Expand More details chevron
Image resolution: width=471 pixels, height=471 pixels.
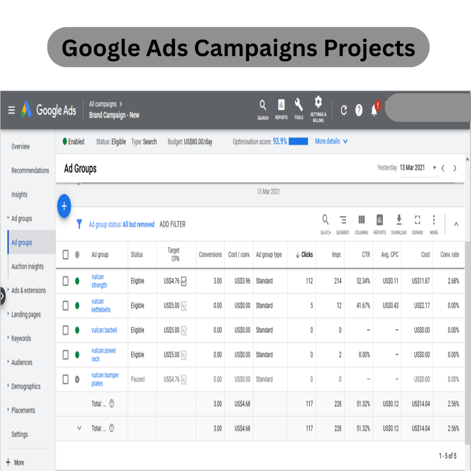coord(345,142)
